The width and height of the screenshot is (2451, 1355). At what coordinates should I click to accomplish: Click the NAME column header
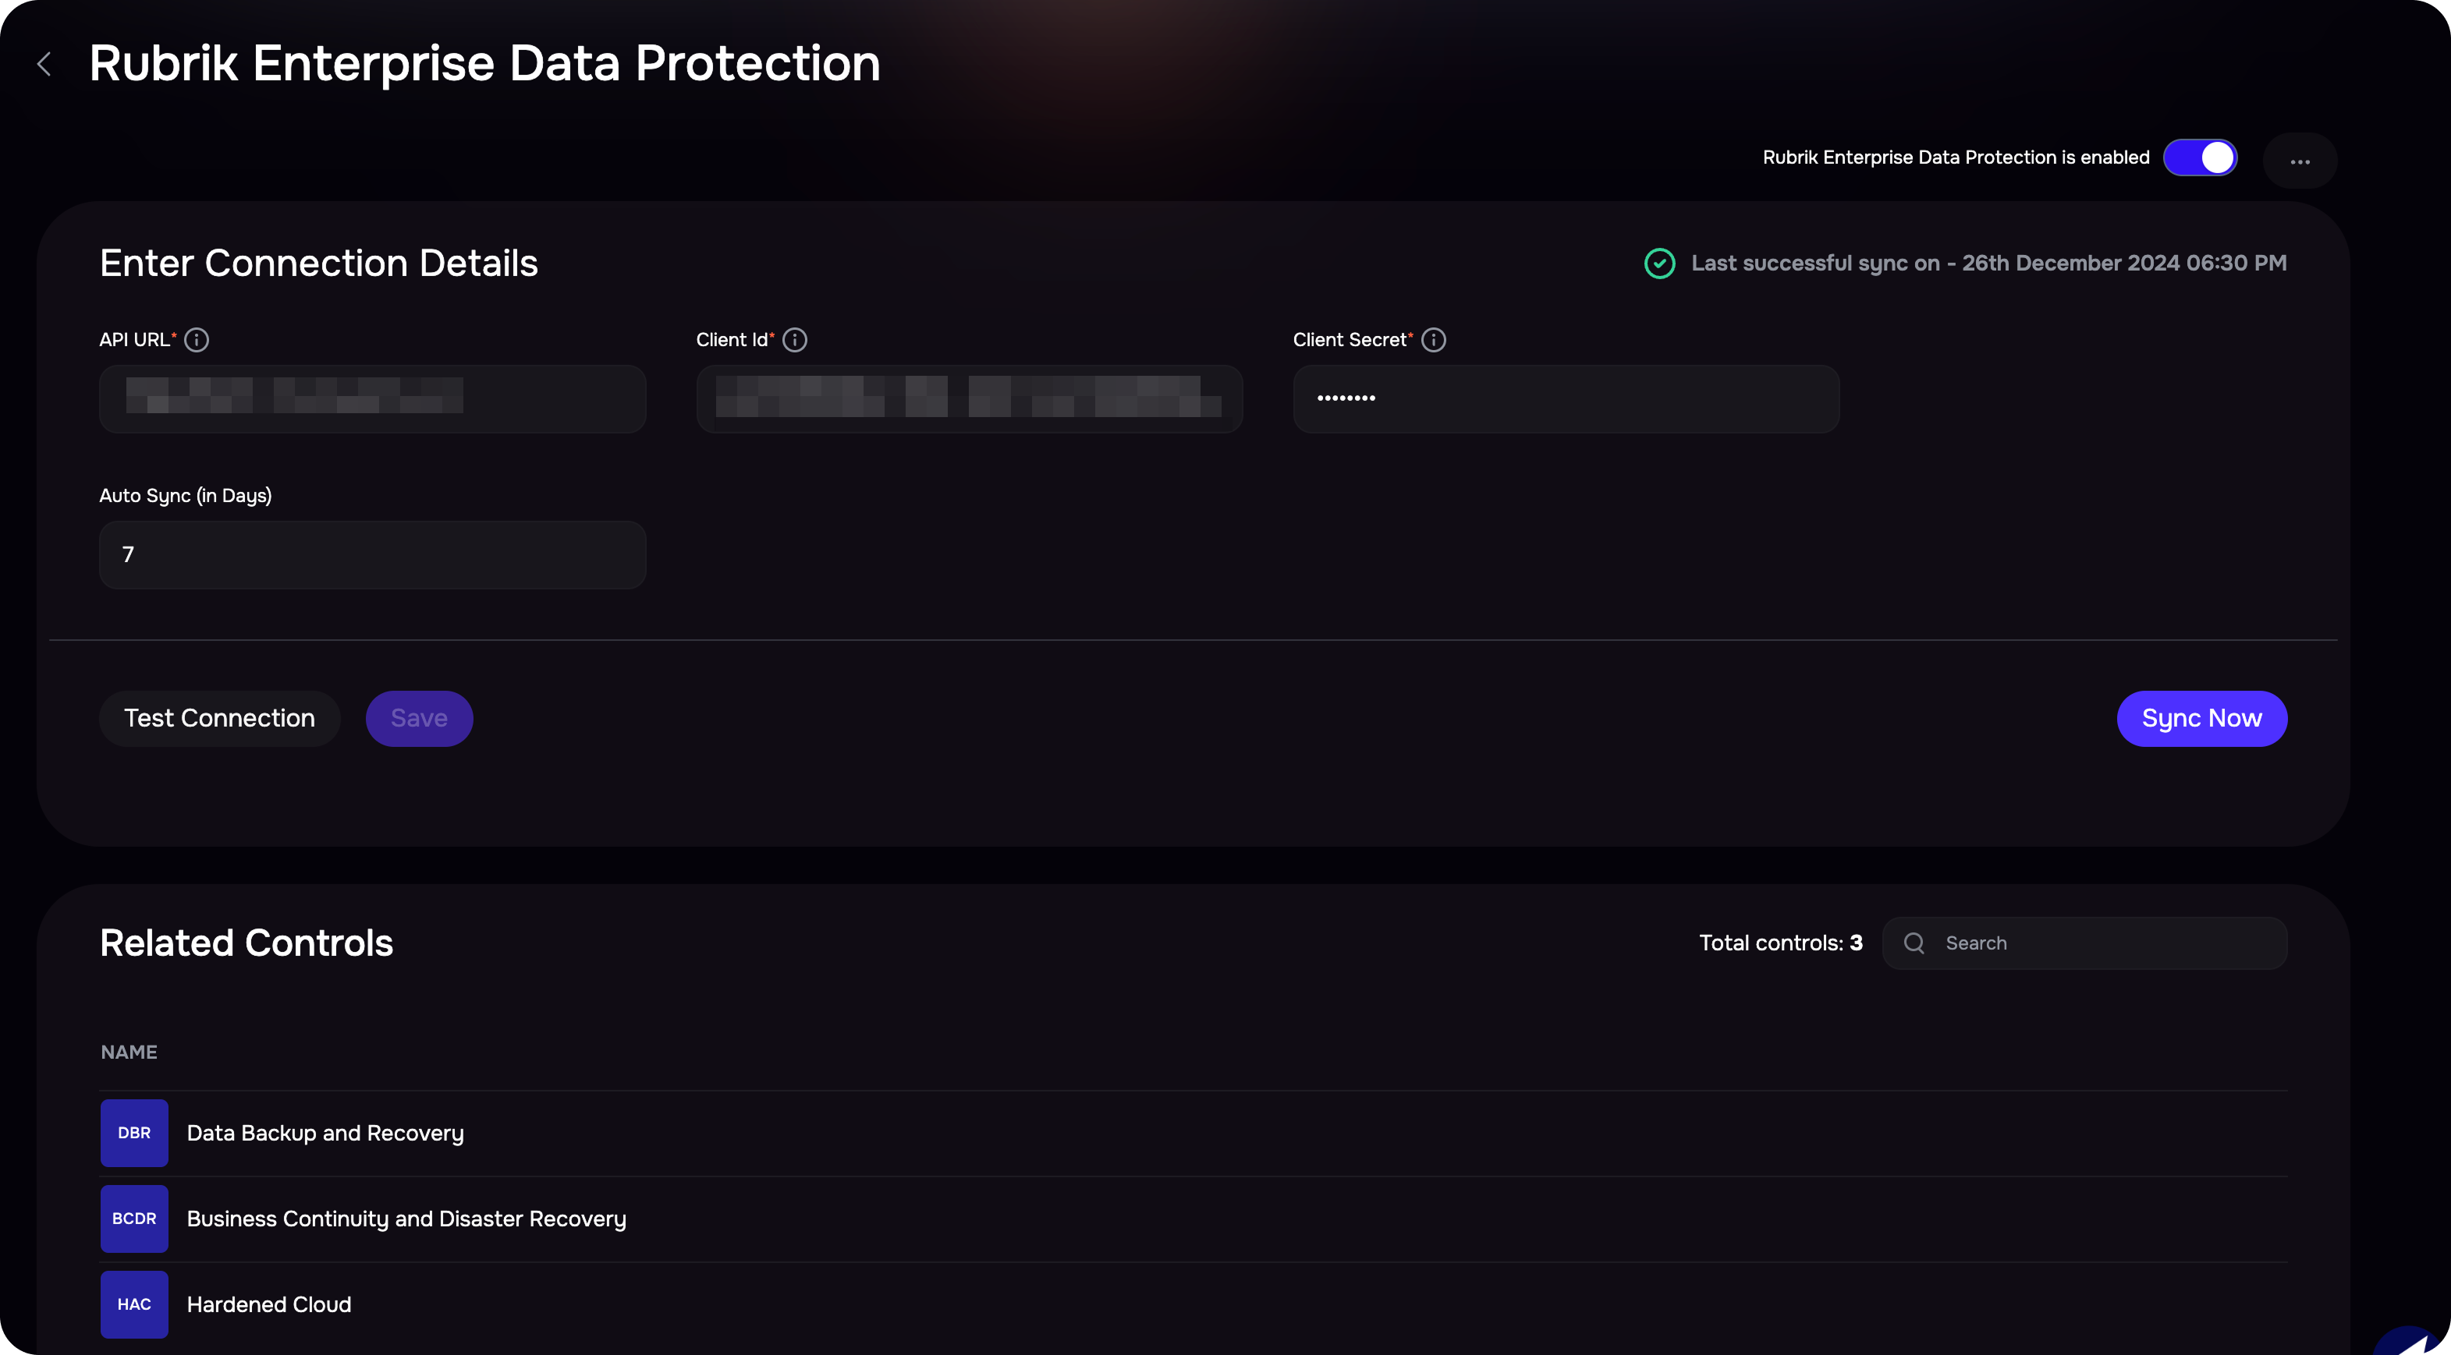129,1052
